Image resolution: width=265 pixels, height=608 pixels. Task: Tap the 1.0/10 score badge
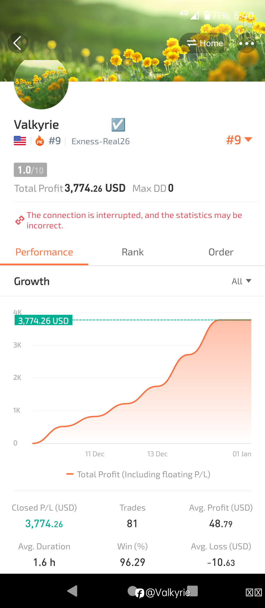[30, 170]
